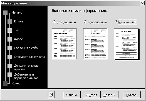Click the Отмена button
The height and width of the screenshot is (101, 146).
click(x=72, y=95)
